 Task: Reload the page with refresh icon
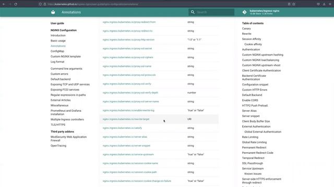[x=16, y=4]
